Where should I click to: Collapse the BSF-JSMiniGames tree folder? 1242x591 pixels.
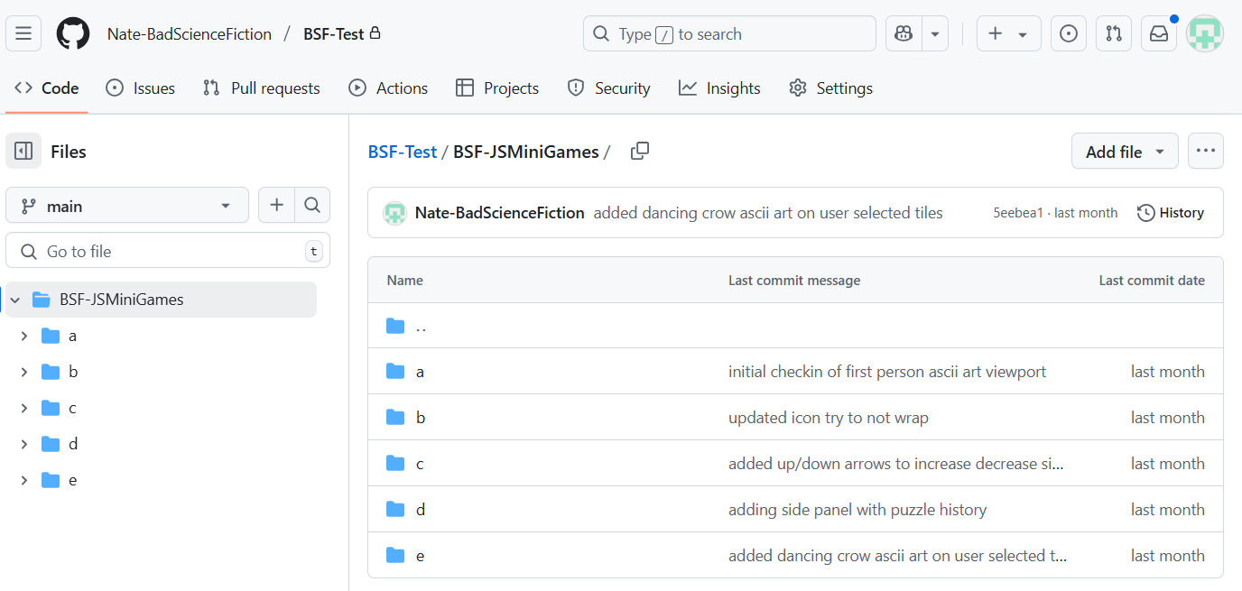[x=15, y=300]
